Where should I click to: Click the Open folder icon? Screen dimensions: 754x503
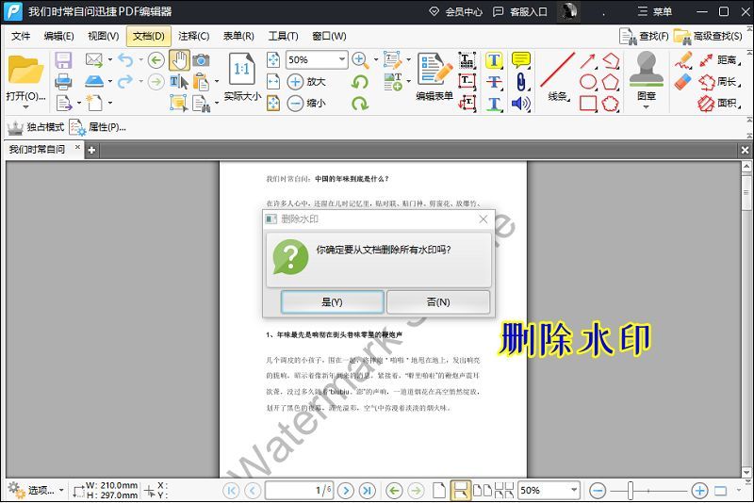coord(25,70)
